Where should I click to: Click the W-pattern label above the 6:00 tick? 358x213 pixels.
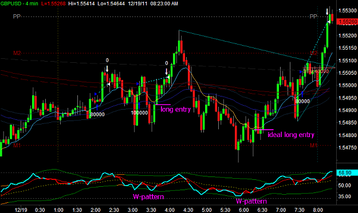point(251,202)
